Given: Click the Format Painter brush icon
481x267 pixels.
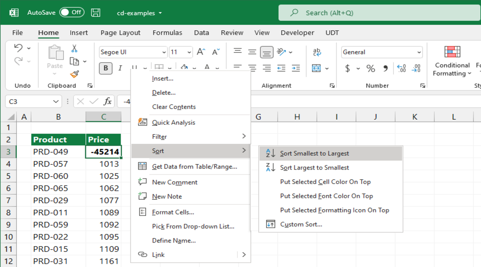Looking at the screenshot, I should [x=74, y=74].
